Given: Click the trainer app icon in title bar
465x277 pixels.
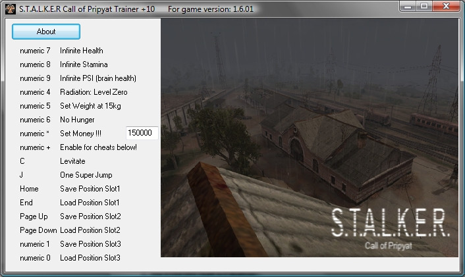Looking at the screenshot, I should tap(11, 9).
